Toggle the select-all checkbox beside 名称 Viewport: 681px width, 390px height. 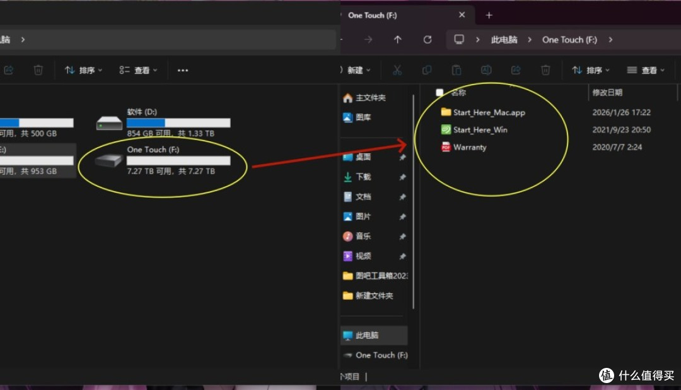[x=439, y=93]
